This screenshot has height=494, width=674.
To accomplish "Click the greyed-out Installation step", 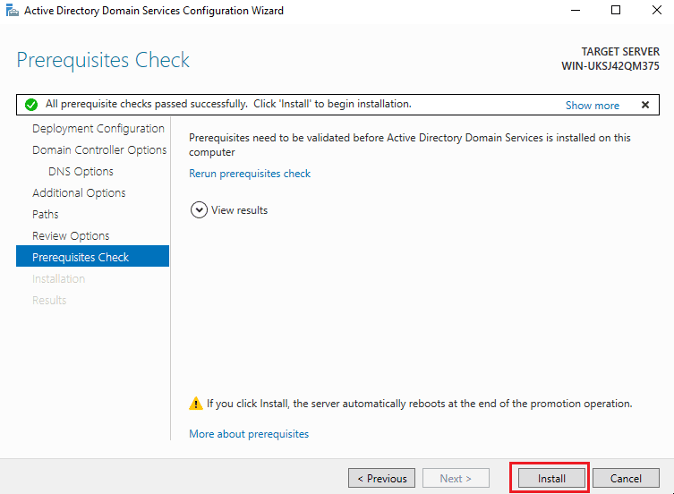I will [58, 279].
